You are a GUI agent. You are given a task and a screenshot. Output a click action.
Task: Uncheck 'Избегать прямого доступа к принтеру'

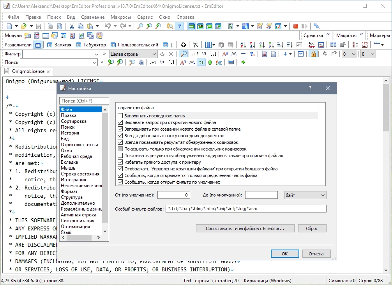120,162
